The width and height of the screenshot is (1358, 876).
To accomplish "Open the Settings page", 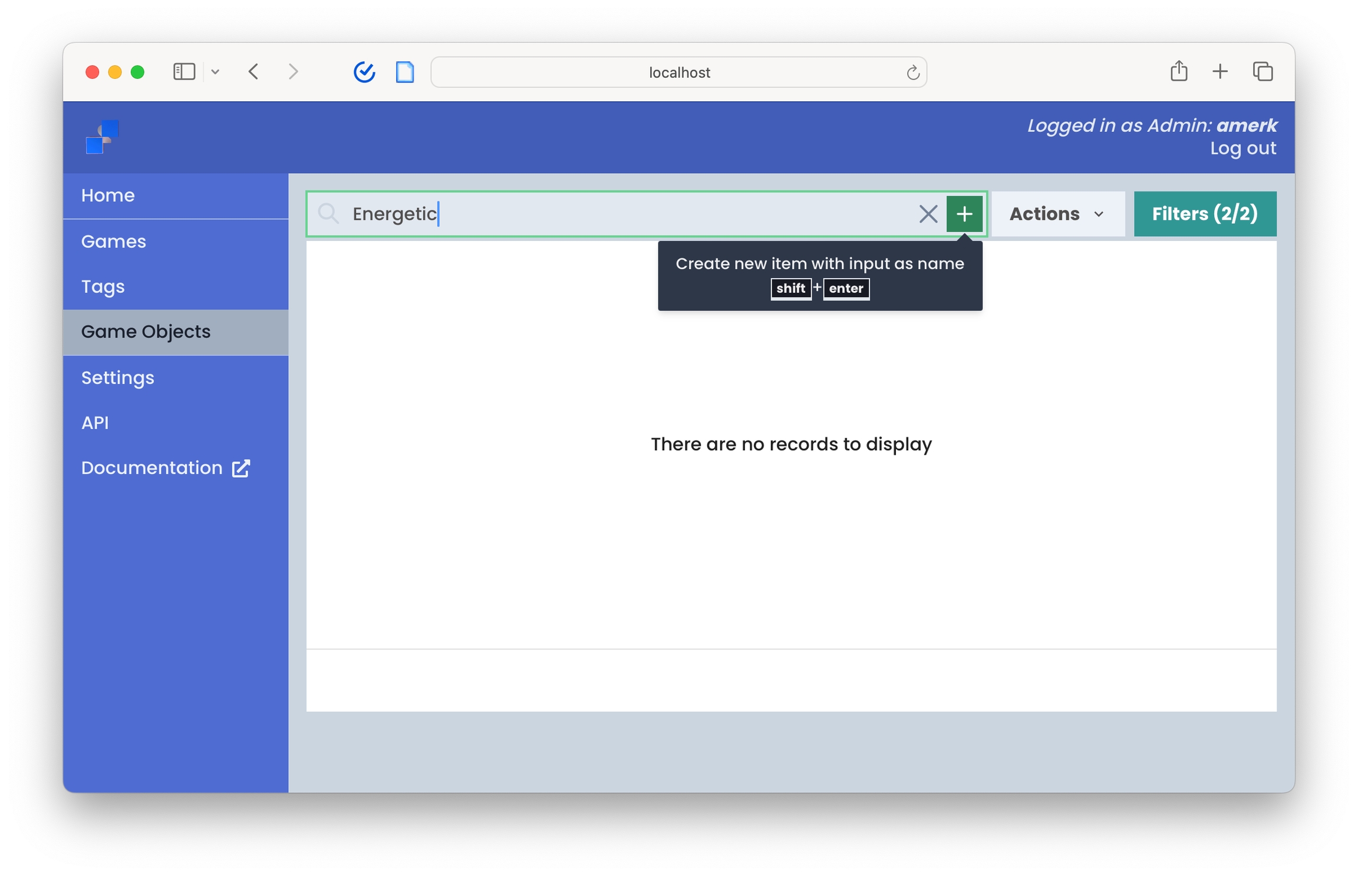I will [176, 378].
